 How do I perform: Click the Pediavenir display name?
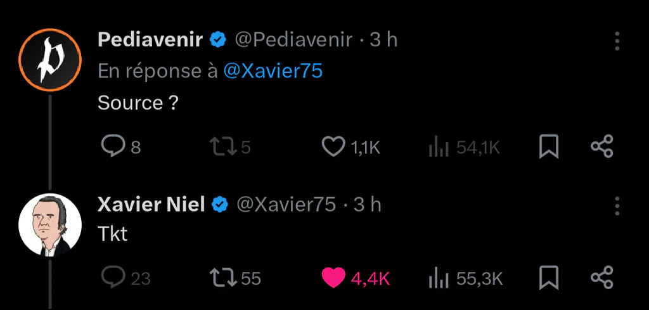point(150,40)
